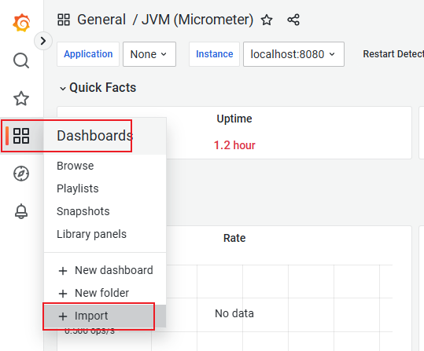Click the No data text in Rate panel
This screenshot has width=424, height=351.
234,313
